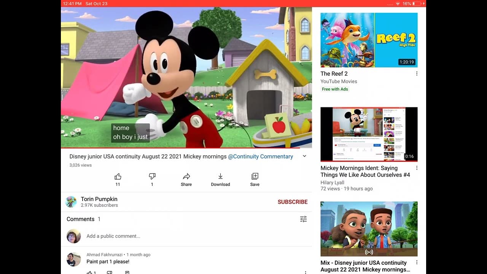The width and height of the screenshot is (487, 274).
Task: Like the video with thumbs up icon
Action: [118, 177]
